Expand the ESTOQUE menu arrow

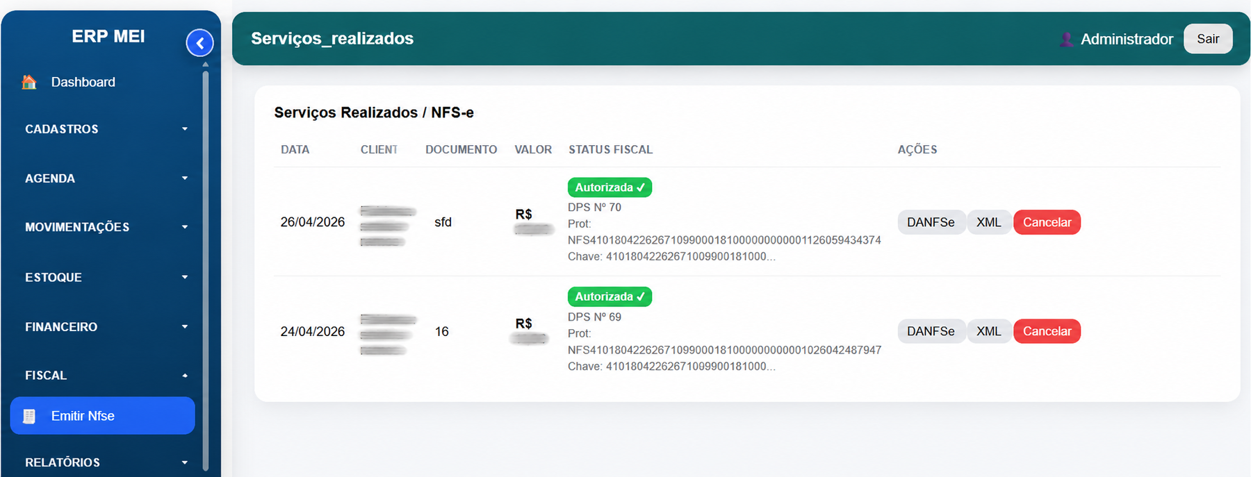pyautogui.click(x=185, y=277)
